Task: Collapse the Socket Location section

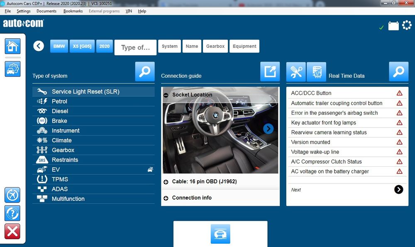Action: tap(166, 95)
